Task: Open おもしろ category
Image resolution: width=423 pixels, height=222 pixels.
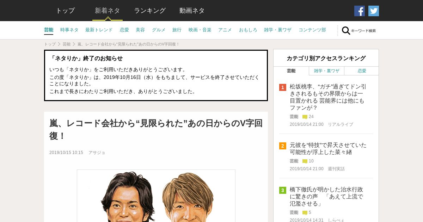Action: (248, 30)
